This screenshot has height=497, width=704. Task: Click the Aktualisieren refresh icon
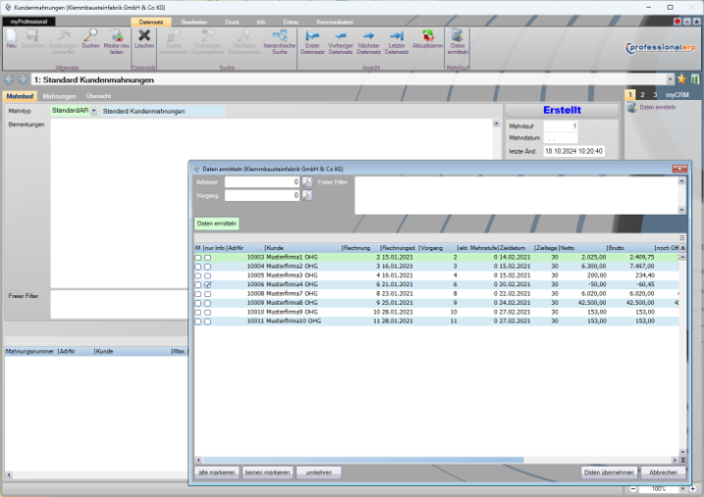(427, 36)
